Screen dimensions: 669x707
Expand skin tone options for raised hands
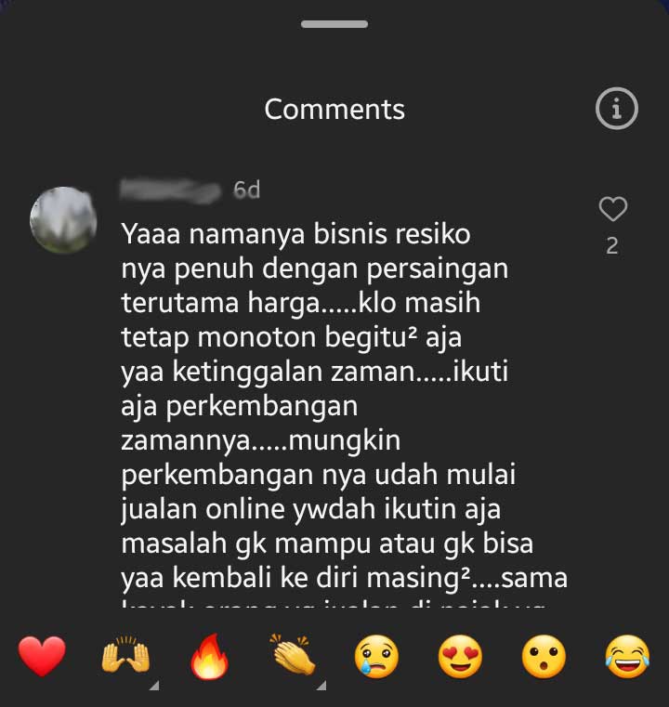click(154, 686)
